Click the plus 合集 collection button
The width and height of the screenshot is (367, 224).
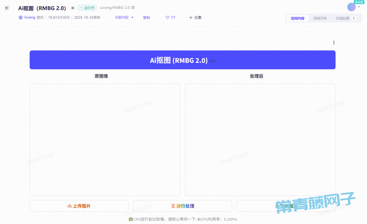[195, 18]
